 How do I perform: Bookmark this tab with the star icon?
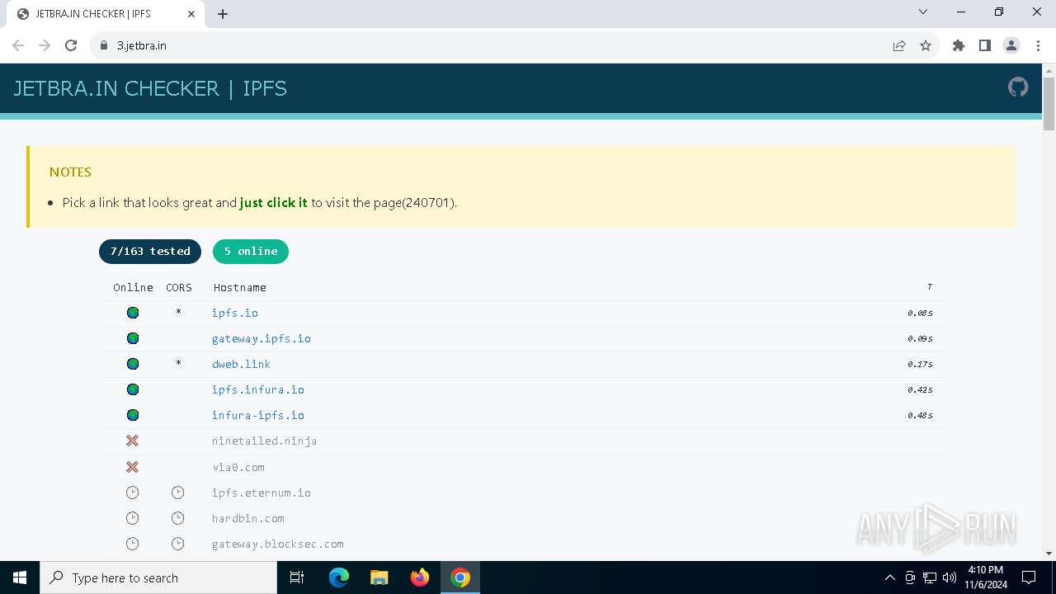click(926, 45)
